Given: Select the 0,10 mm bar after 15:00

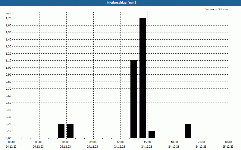Looking at the screenshot, I should (x=152, y=134).
